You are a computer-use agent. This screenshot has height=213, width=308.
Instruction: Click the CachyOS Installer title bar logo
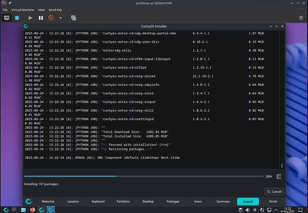tap(26, 26)
